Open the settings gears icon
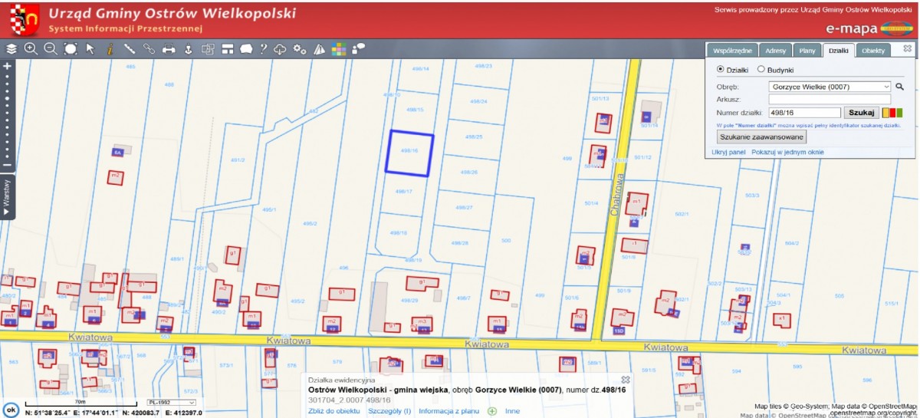This screenshot has height=418, width=920. [x=300, y=49]
